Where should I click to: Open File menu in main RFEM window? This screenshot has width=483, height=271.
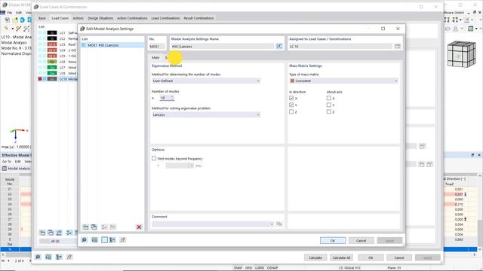tap(10, 13)
